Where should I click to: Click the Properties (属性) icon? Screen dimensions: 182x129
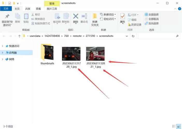pos(122,17)
